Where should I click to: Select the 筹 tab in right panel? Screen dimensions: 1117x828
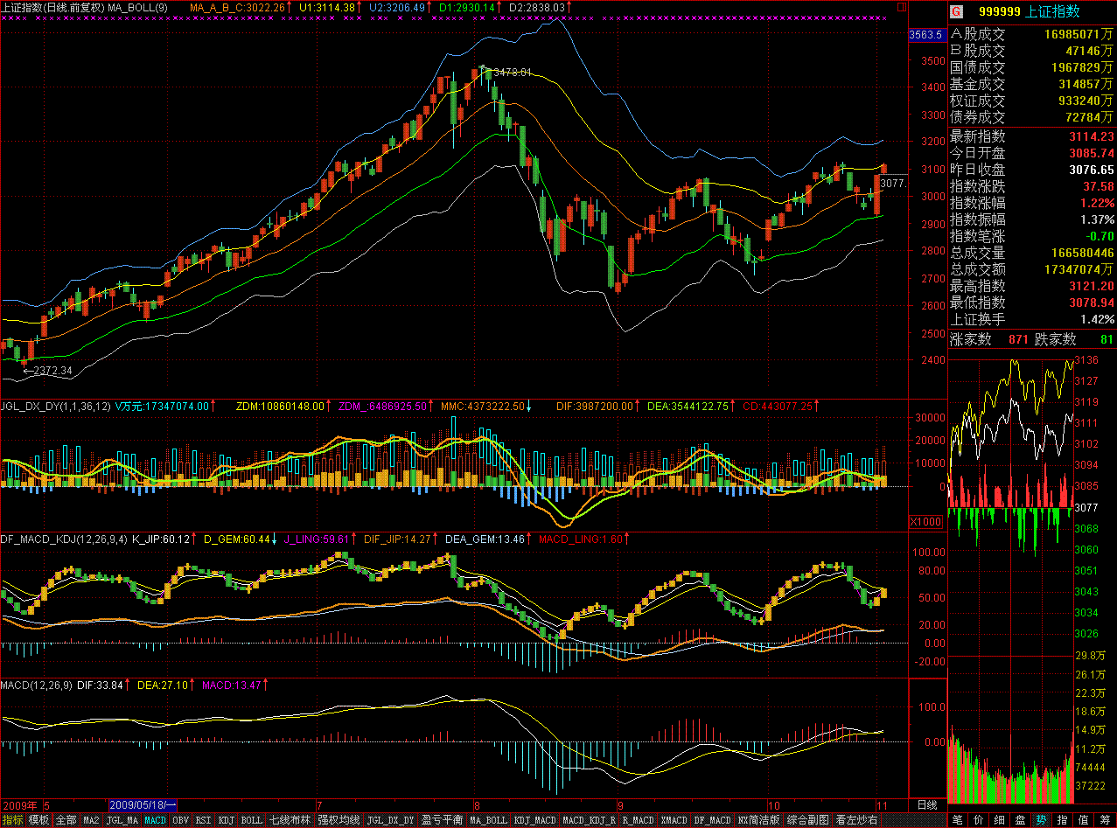coord(1106,820)
